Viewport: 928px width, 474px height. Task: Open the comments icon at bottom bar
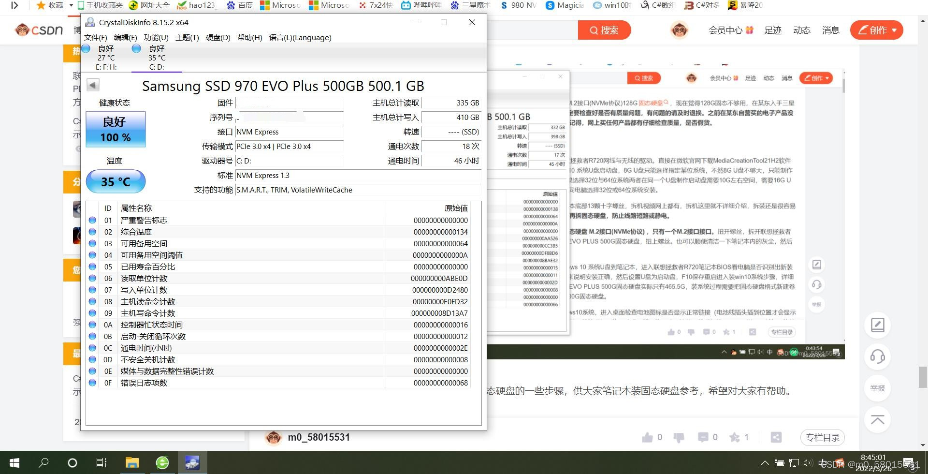click(x=703, y=437)
